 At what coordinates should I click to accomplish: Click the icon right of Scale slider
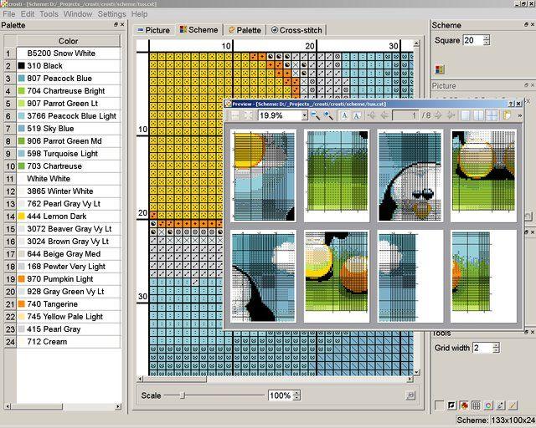tap(410, 395)
